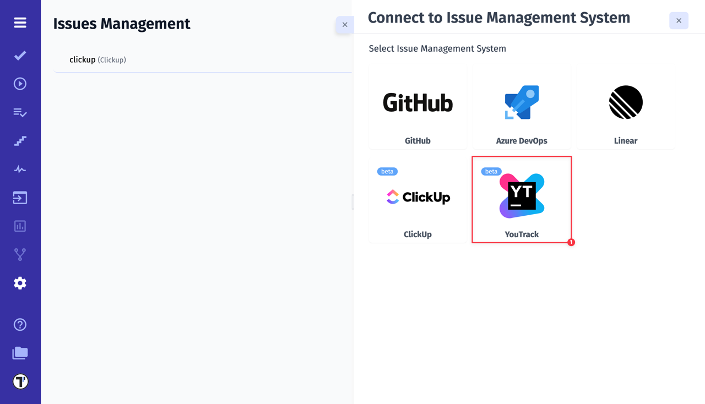Open projects via the folder icon
Screen dimensions: 705x404
click(20, 353)
